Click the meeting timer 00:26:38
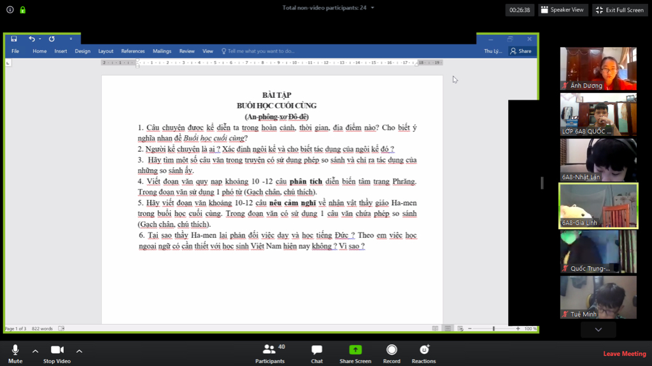 point(520,10)
